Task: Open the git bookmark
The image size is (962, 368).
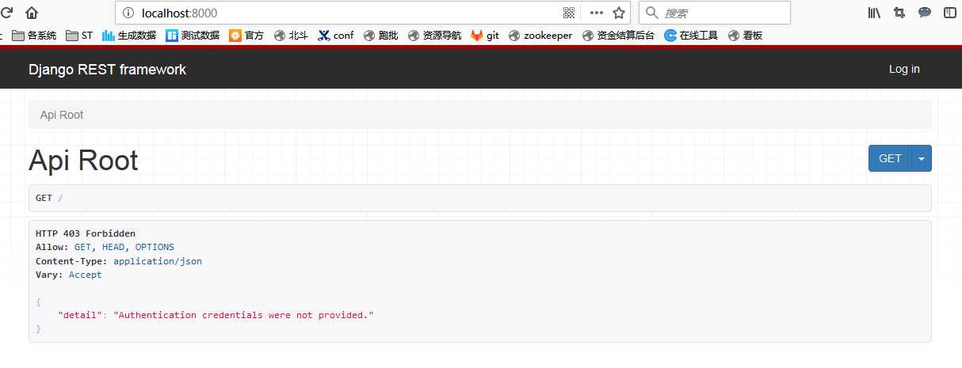Action: click(x=485, y=35)
